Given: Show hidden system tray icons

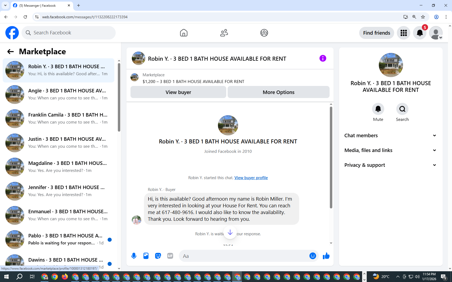Looking at the screenshot, I should [x=398, y=277].
